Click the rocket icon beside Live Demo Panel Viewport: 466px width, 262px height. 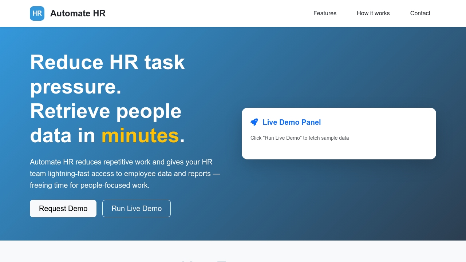pos(254,122)
